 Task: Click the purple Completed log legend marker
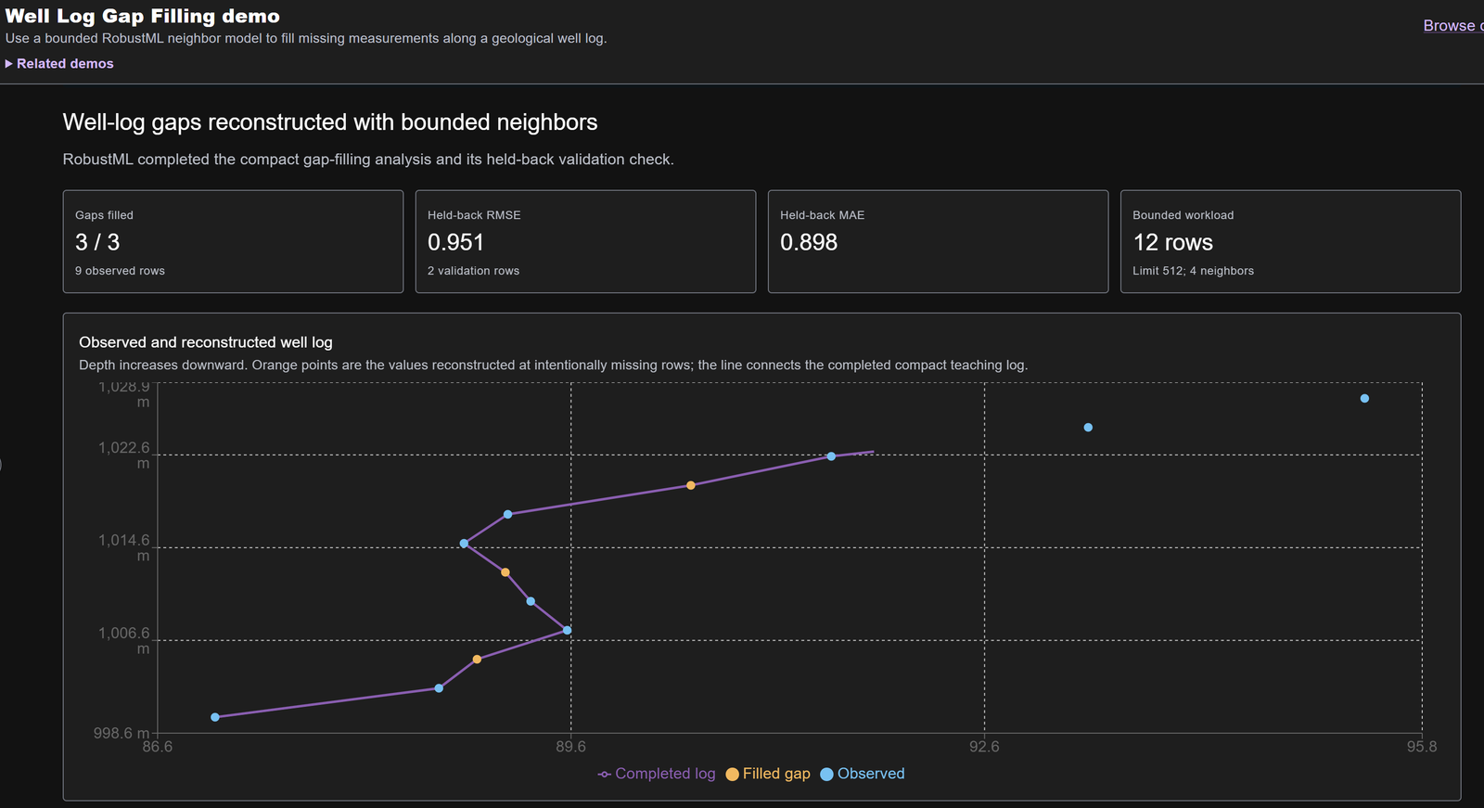[605, 775]
